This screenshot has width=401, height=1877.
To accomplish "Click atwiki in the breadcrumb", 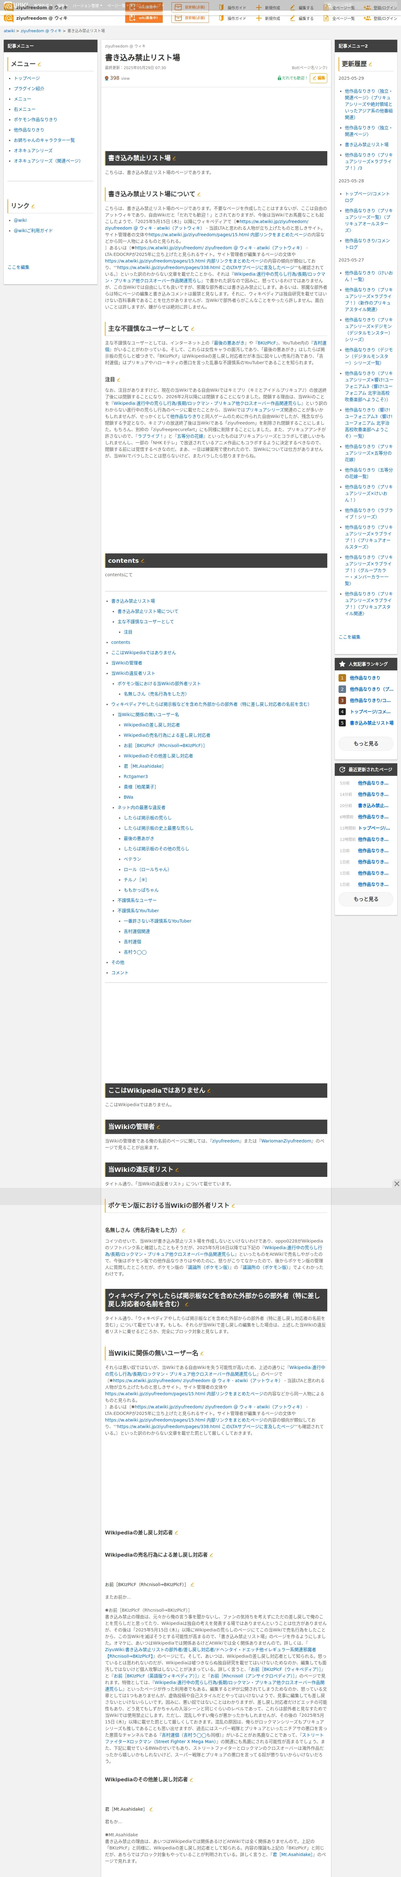I will click(x=9, y=31).
